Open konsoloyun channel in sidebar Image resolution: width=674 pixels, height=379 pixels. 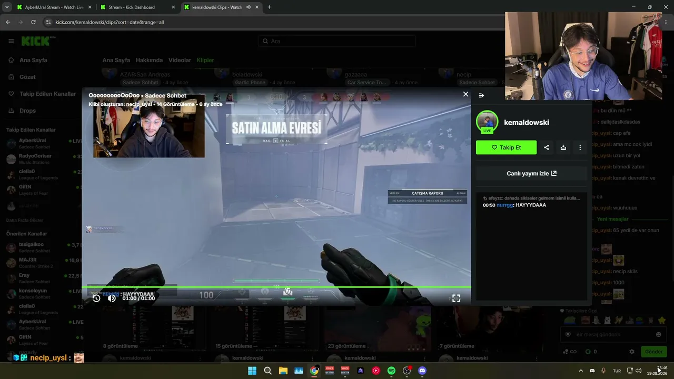click(44, 293)
